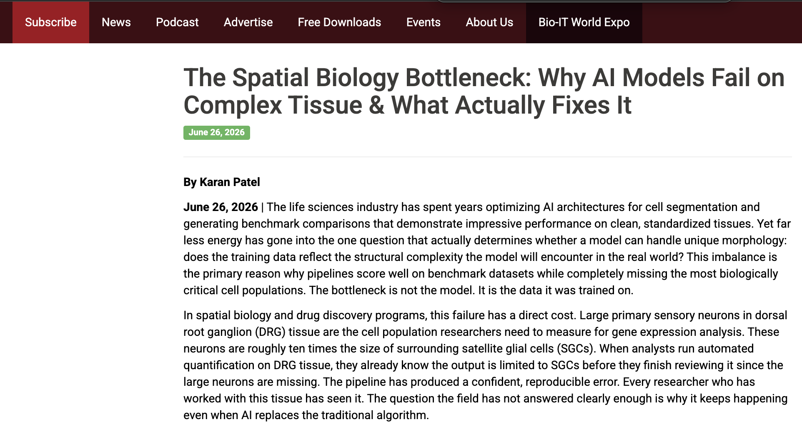Viewport: 802px width, 427px height.
Task: Navigate to the Events page
Action: [423, 22]
